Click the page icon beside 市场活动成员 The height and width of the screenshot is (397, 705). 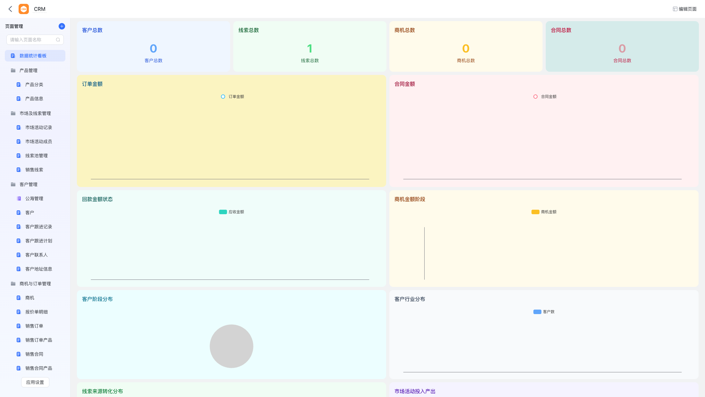(19, 142)
